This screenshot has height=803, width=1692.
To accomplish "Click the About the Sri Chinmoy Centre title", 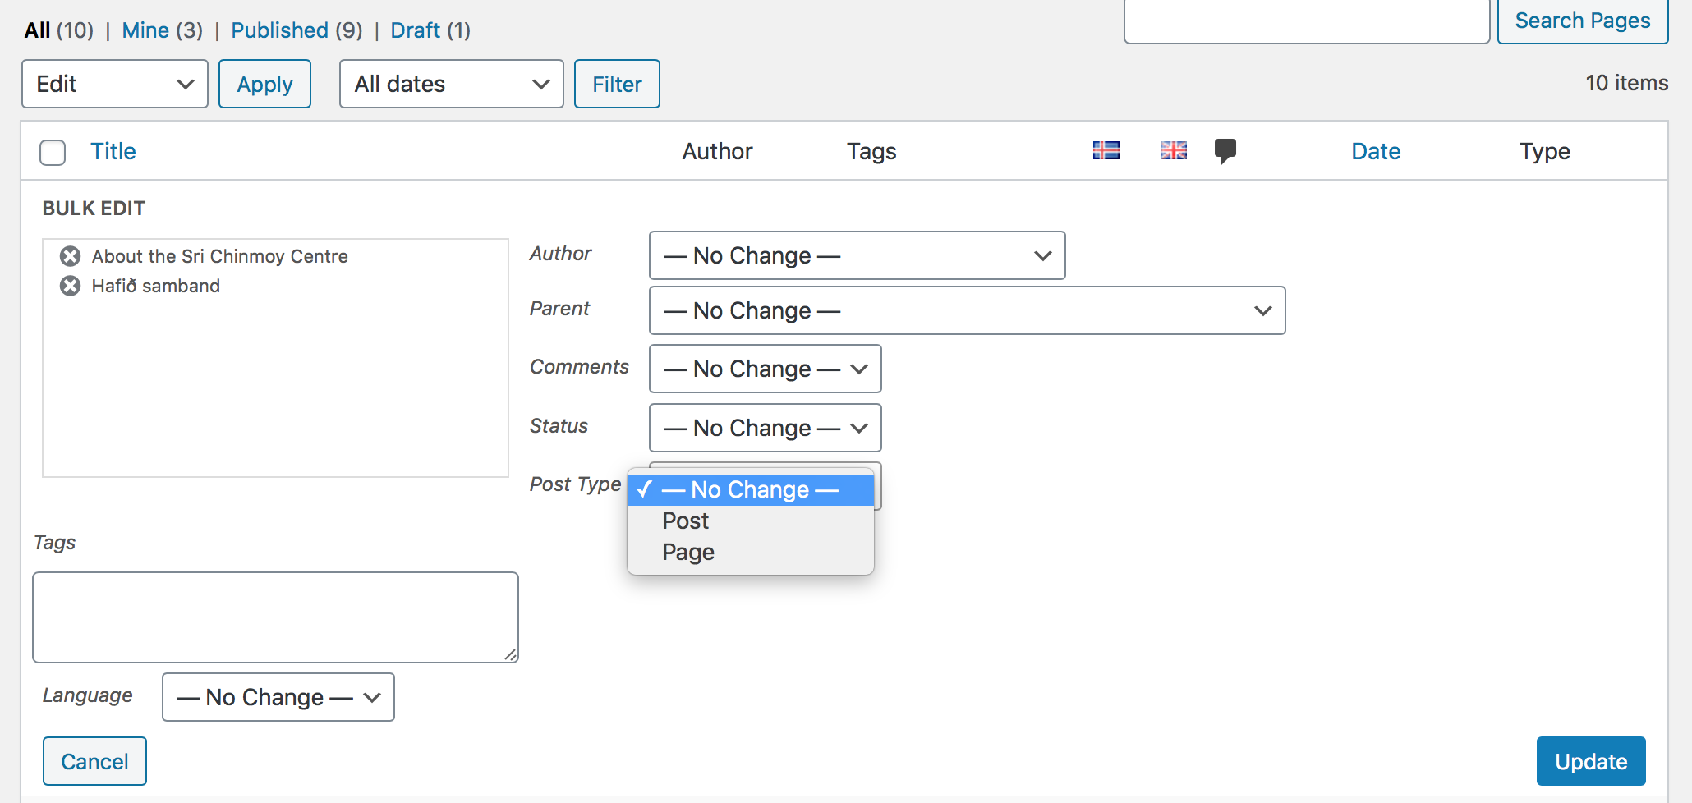I will (220, 256).
